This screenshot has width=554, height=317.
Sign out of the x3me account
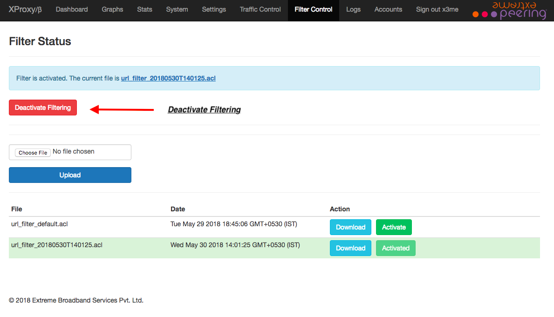coord(438,9)
